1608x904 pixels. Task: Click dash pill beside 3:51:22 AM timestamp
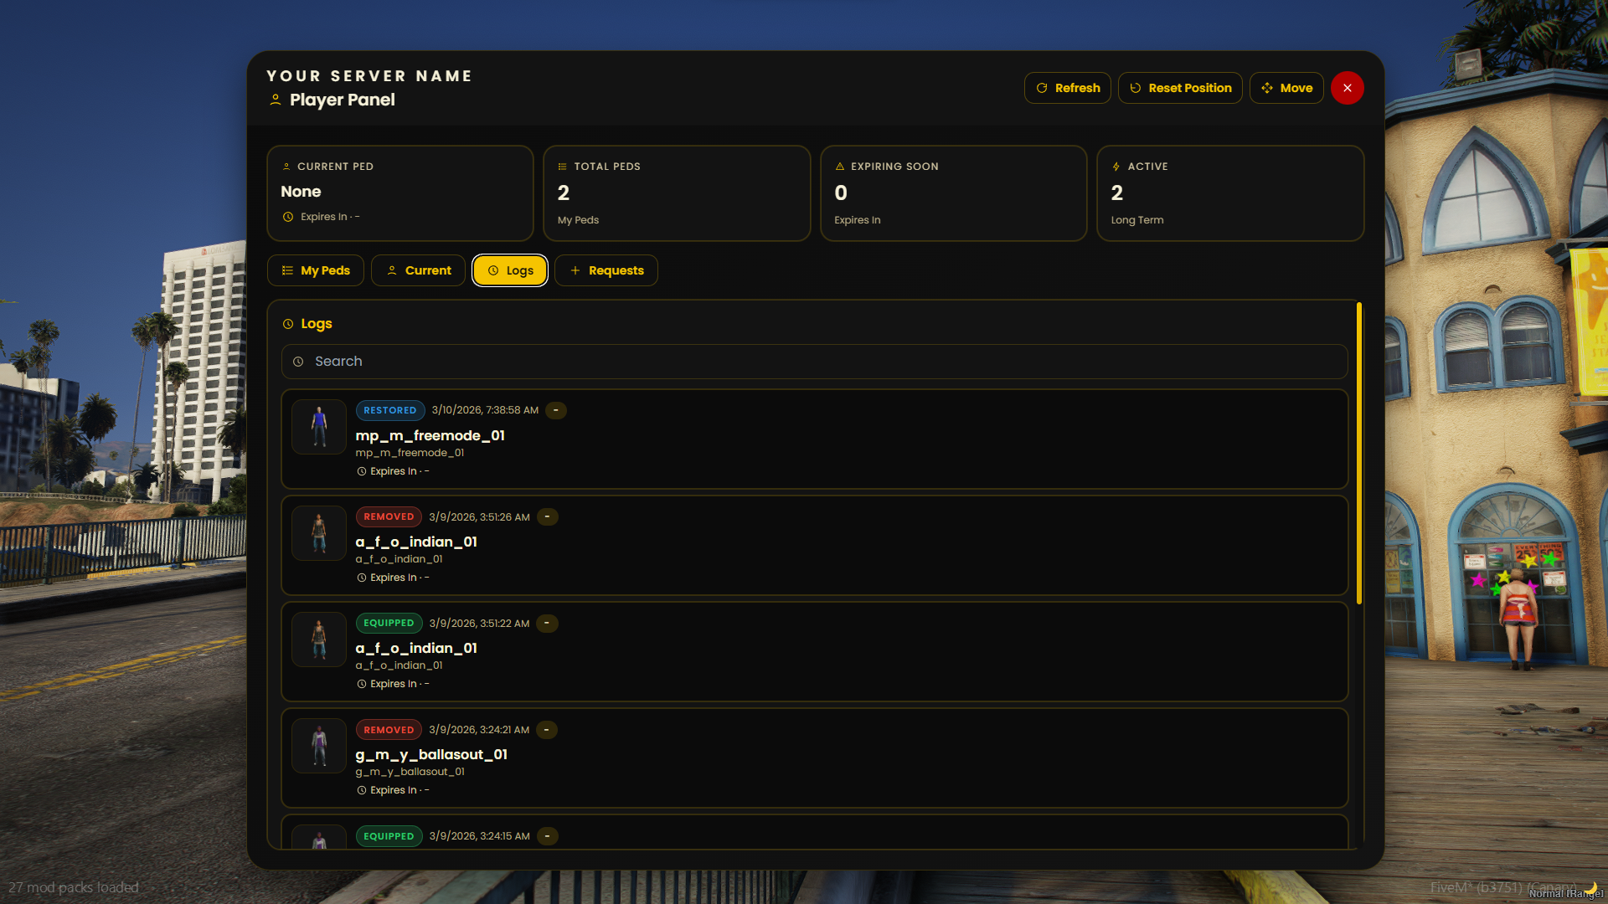point(547,623)
